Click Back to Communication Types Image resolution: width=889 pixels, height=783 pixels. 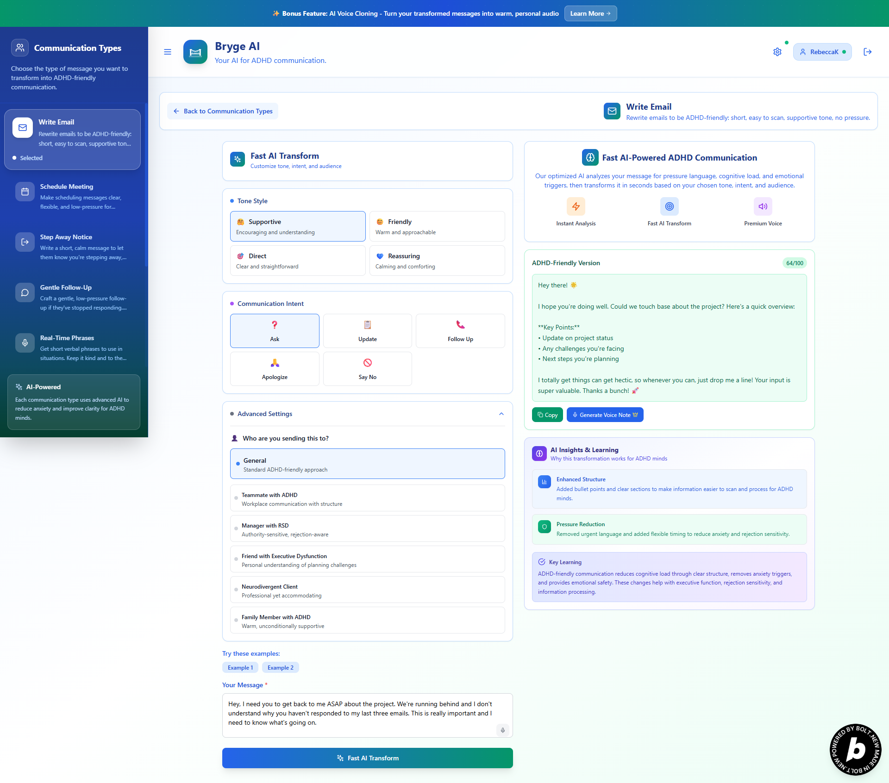223,111
